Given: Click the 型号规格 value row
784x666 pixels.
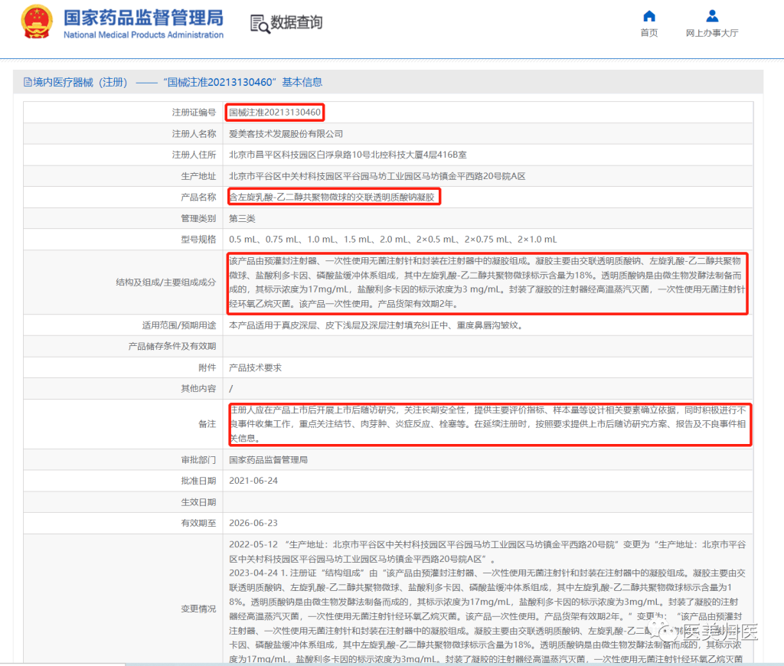Looking at the screenshot, I should (x=393, y=240).
